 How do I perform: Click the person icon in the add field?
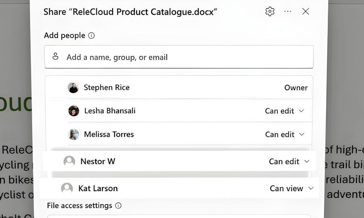click(55, 57)
